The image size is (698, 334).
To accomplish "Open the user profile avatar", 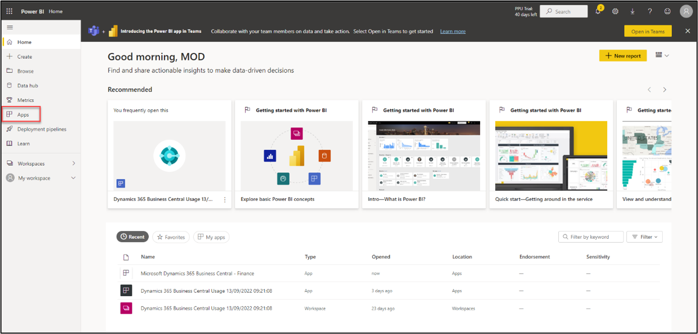I will (x=685, y=12).
